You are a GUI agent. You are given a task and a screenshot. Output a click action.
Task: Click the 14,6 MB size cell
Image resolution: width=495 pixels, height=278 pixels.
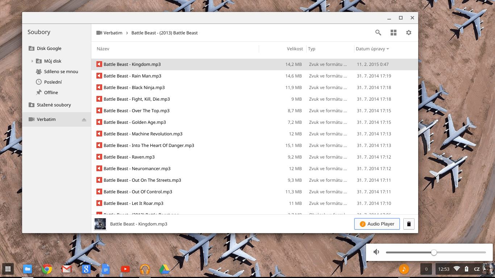pyautogui.click(x=294, y=76)
